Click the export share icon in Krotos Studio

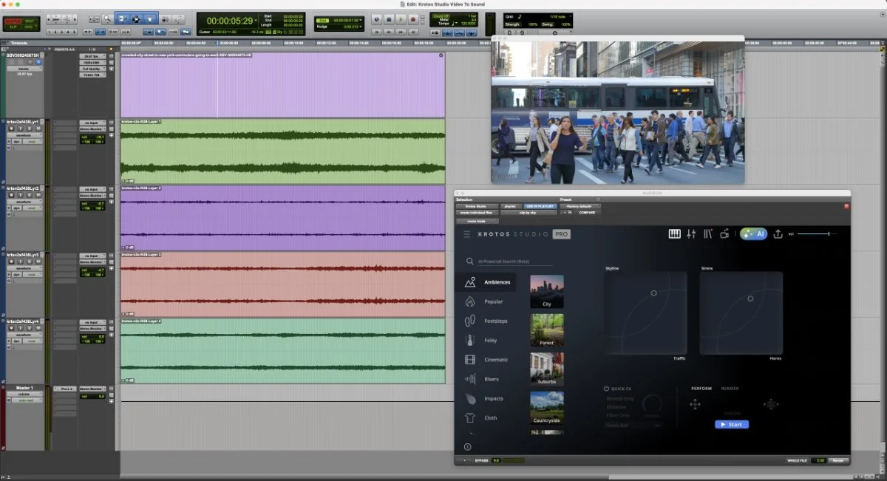778,233
